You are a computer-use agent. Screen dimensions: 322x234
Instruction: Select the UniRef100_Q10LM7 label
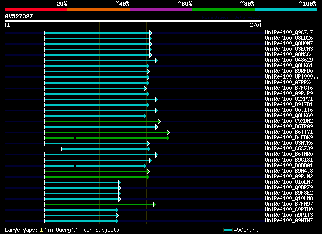(x=289, y=182)
